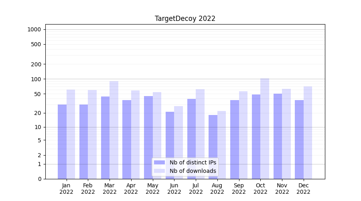Image resolution: width=361 pixels, height=201 pixels.
Task: Select the Nb of downloads legend label
Action: (x=193, y=171)
